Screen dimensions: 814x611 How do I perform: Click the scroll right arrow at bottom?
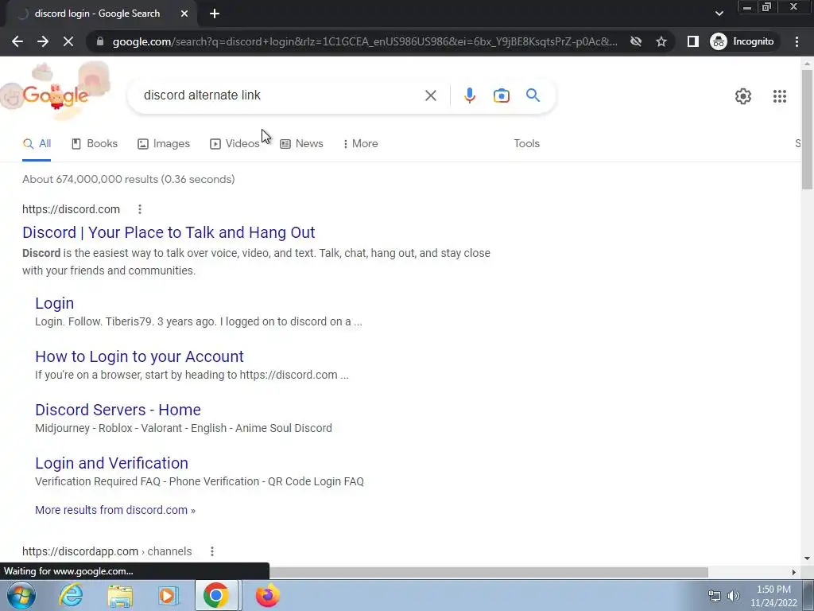click(793, 572)
